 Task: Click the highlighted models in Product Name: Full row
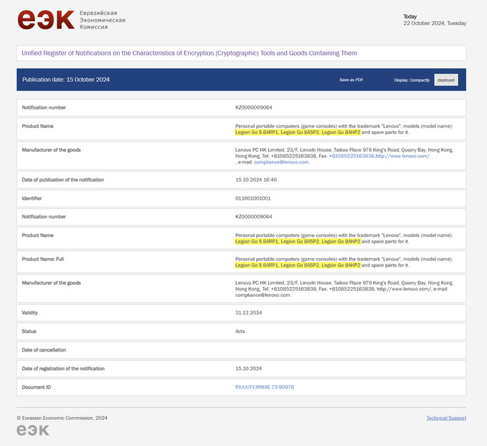click(298, 265)
